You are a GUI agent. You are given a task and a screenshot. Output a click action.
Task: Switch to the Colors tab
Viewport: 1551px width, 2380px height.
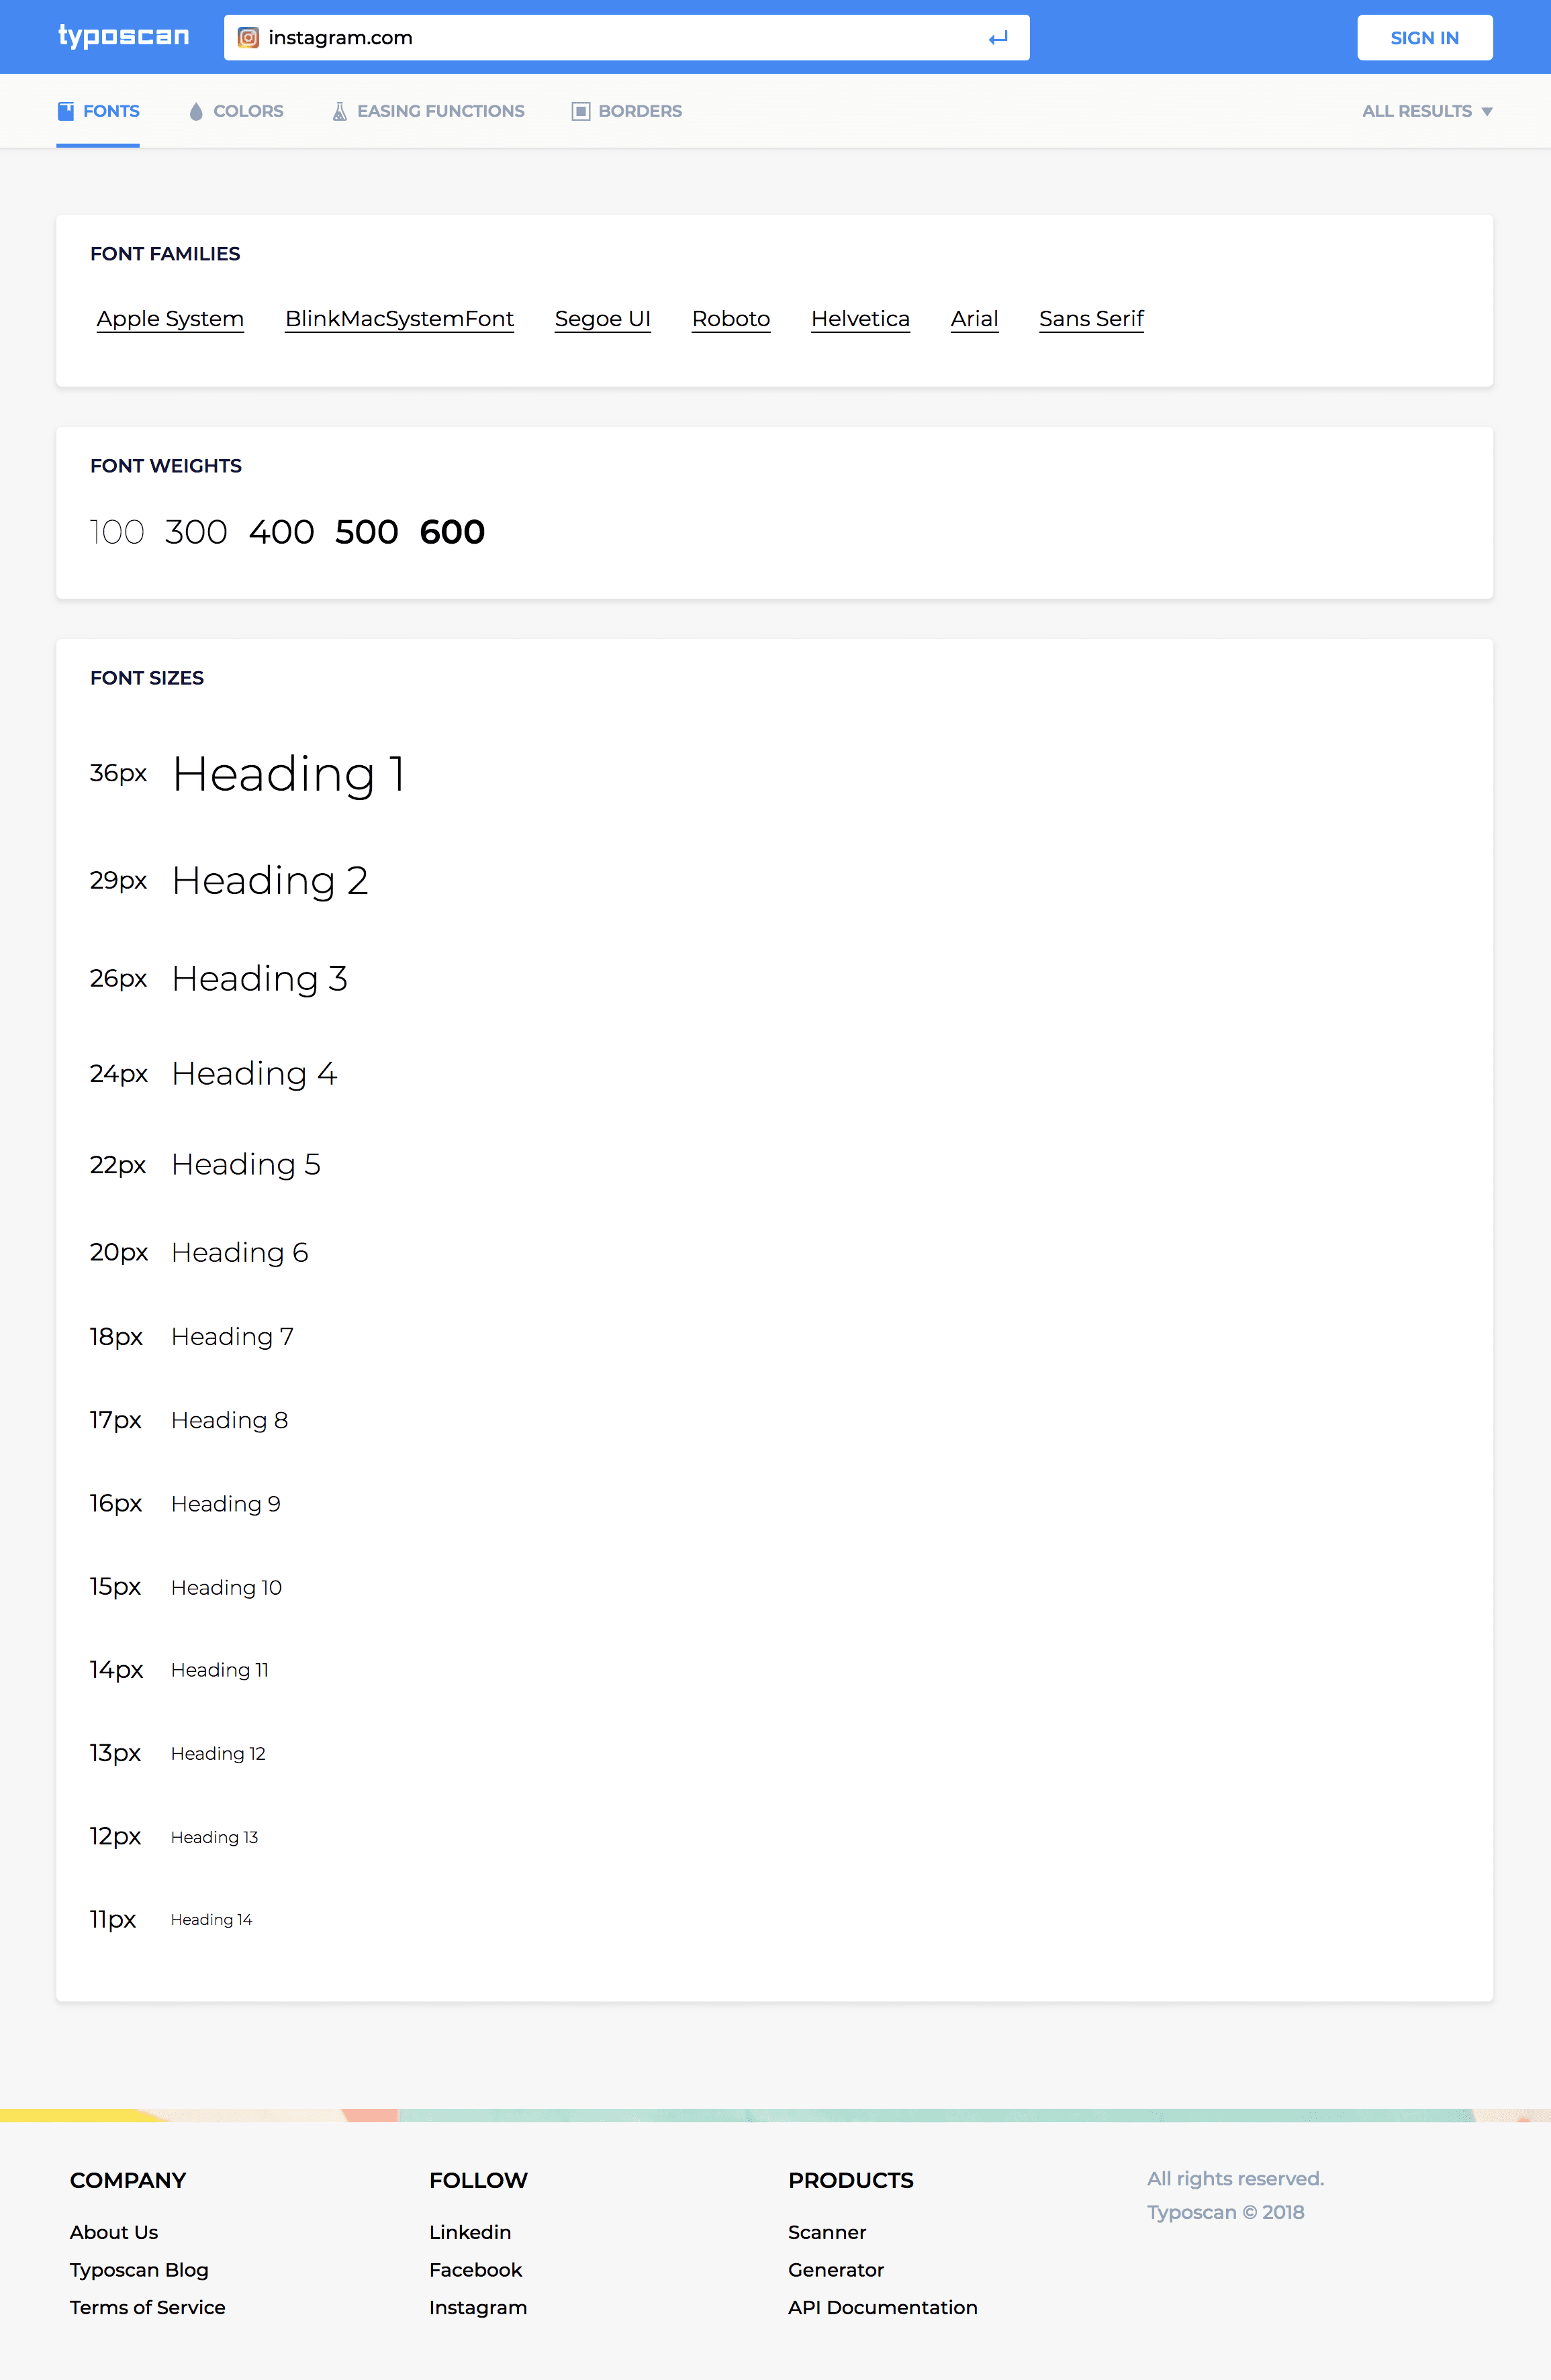(248, 111)
